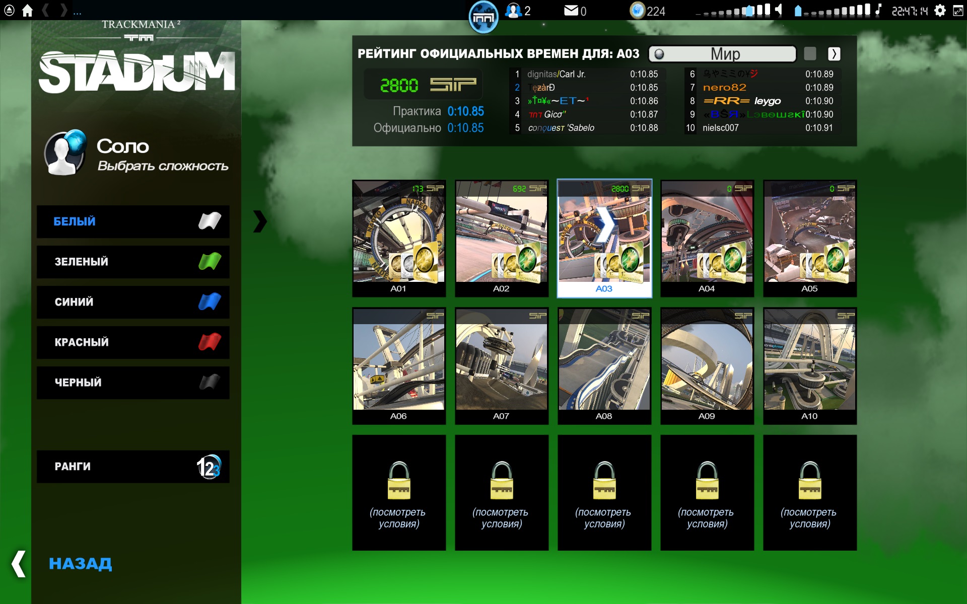
Task: Click the back chevron beside НАЗАД
Action: (x=19, y=563)
